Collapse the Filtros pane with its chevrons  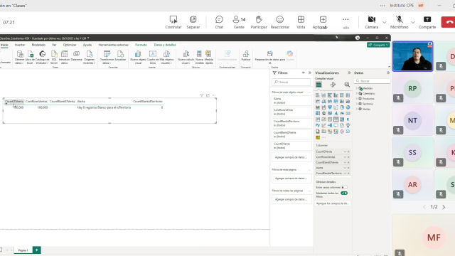point(310,73)
